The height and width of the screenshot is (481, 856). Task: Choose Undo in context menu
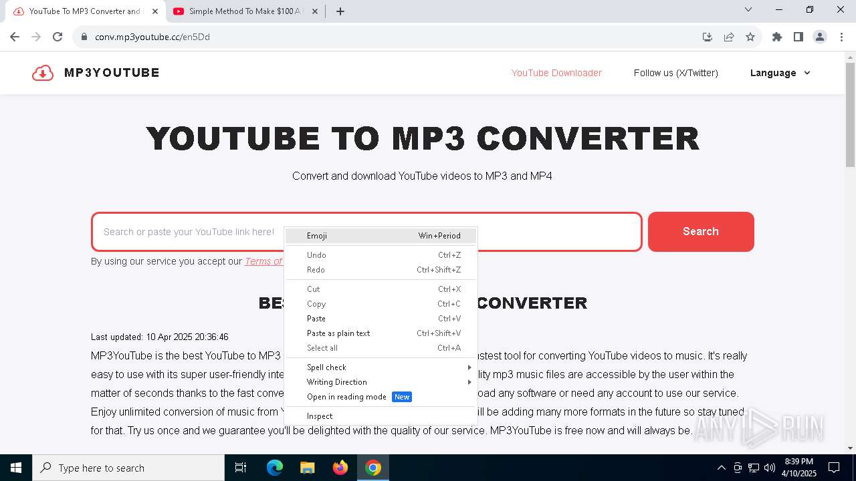(381, 255)
